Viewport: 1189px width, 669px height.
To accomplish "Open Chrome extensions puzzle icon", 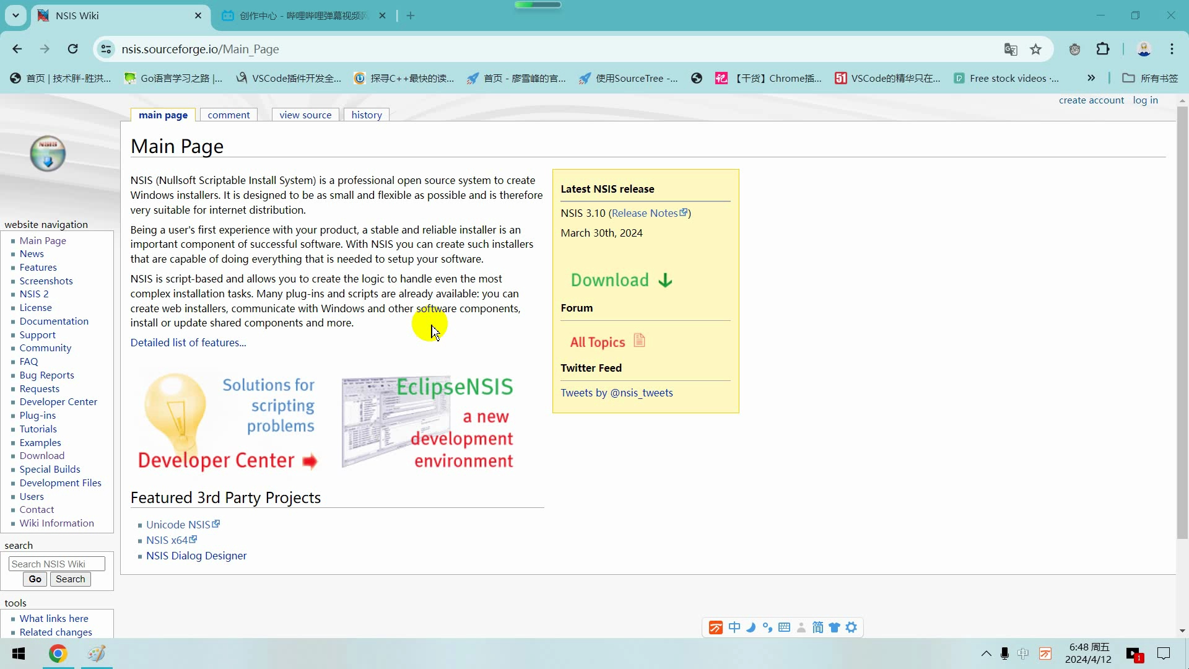I will coord(1103,50).
